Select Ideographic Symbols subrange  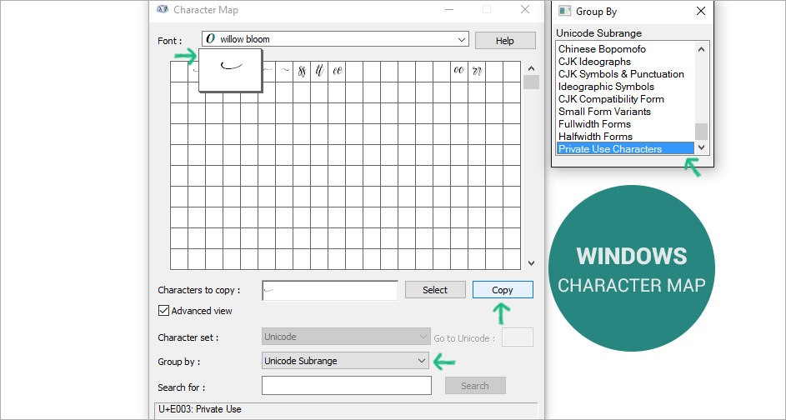click(606, 87)
